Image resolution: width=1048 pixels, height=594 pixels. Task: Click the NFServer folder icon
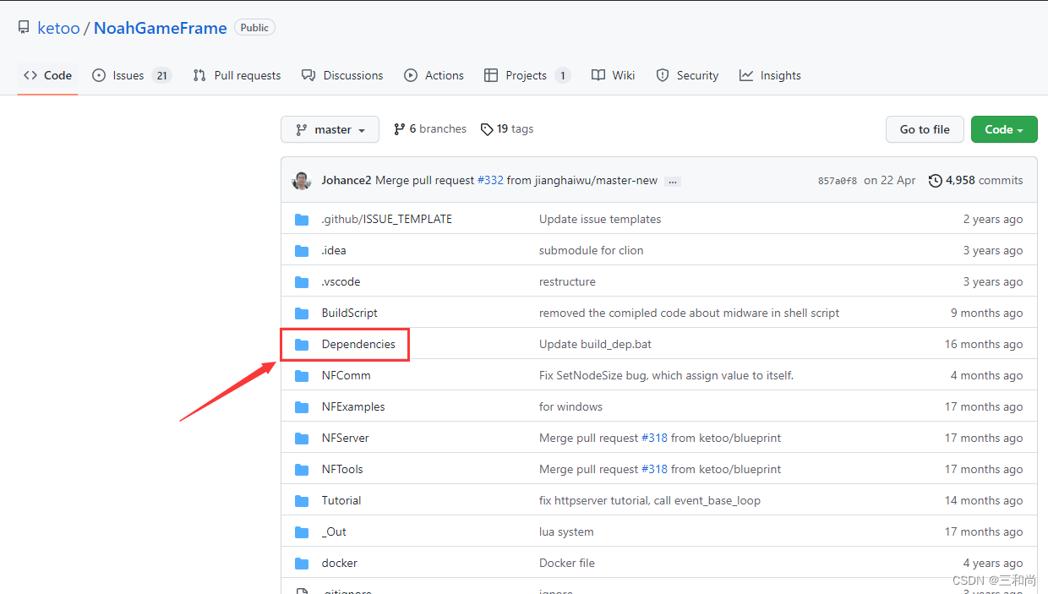(302, 439)
